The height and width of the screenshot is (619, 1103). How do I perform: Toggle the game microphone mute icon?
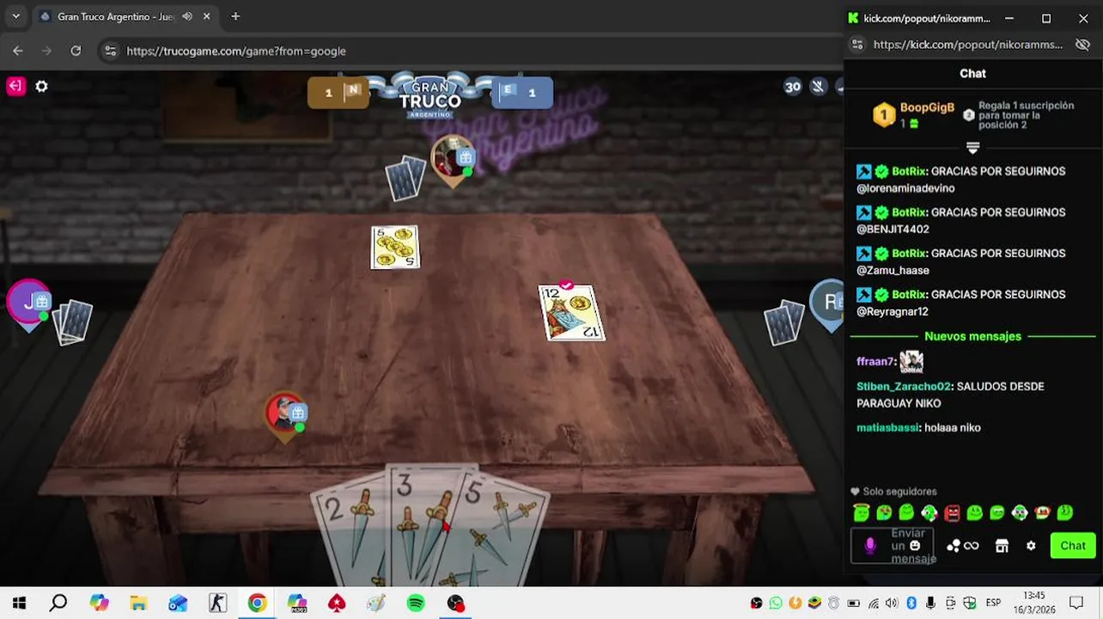(819, 86)
